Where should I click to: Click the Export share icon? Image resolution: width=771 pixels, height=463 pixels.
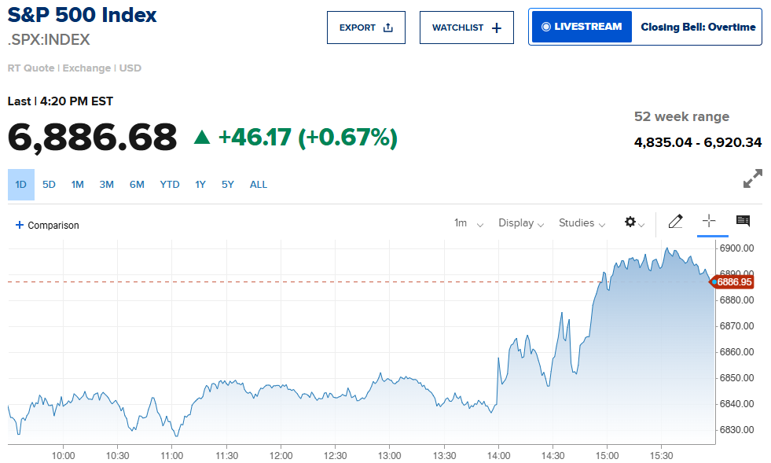tap(387, 28)
